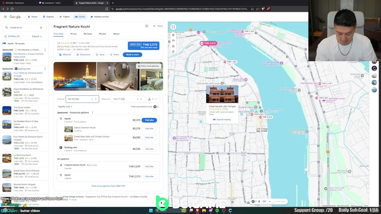
Task: Open the Google main hamburger menu
Action: click(5, 17)
